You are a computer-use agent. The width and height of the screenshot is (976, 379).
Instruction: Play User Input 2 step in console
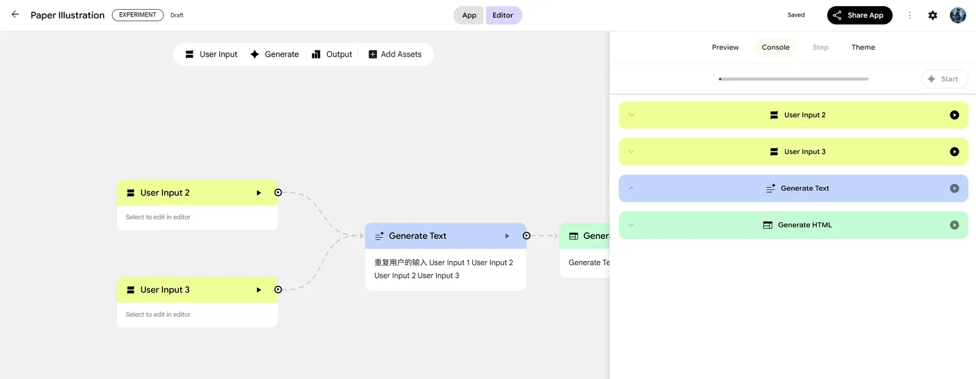(954, 115)
